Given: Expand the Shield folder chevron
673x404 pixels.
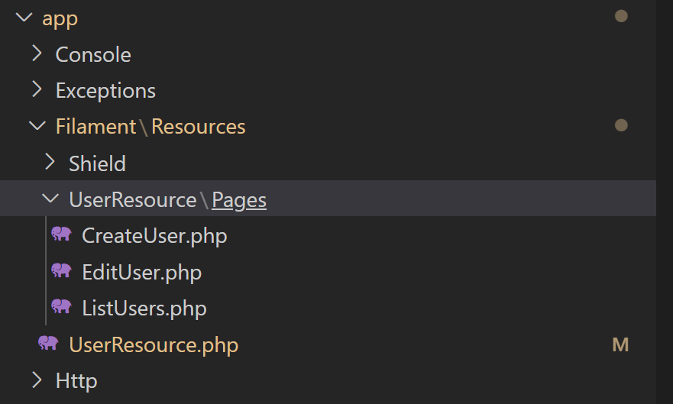Looking at the screenshot, I should coord(50,162).
